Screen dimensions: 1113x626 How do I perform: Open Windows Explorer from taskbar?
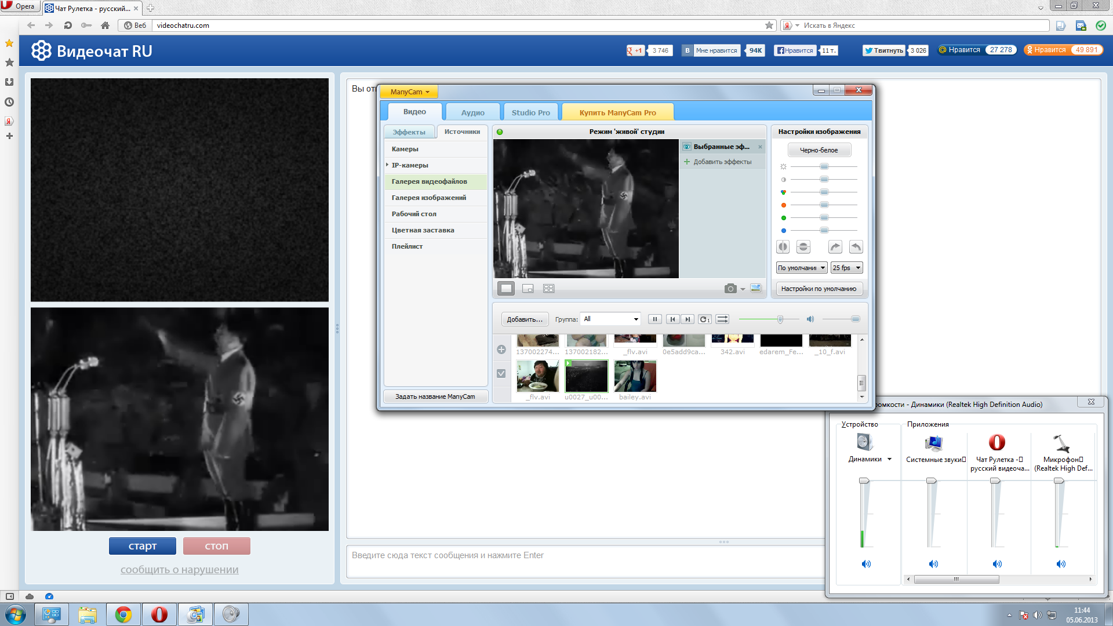[88, 614]
